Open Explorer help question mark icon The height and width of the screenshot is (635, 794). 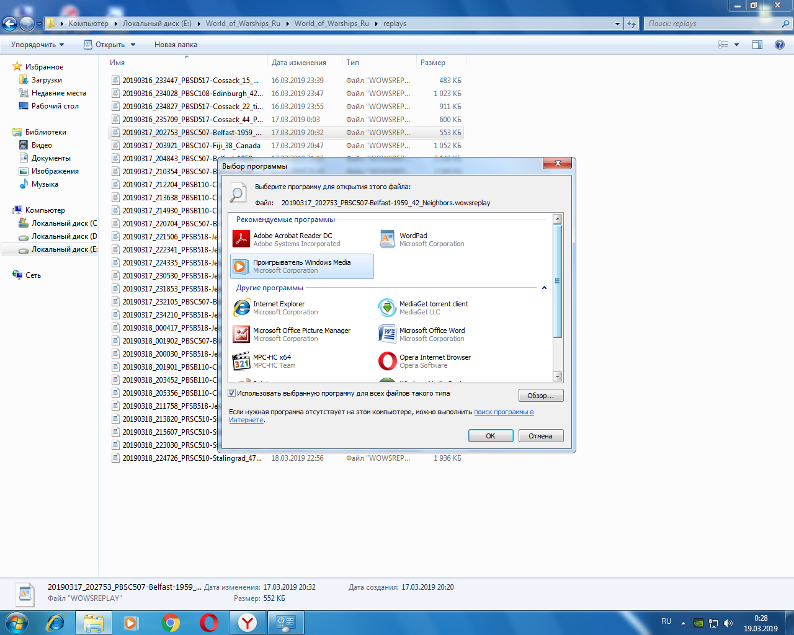(x=780, y=45)
